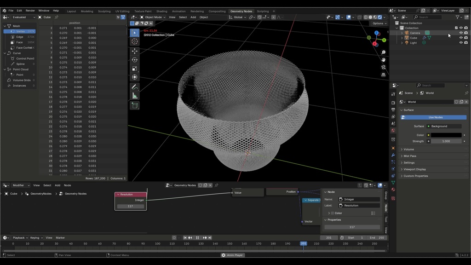Image resolution: width=471 pixels, height=265 pixels.
Task: Open the Physics properties tab
Action: click(x=393, y=169)
